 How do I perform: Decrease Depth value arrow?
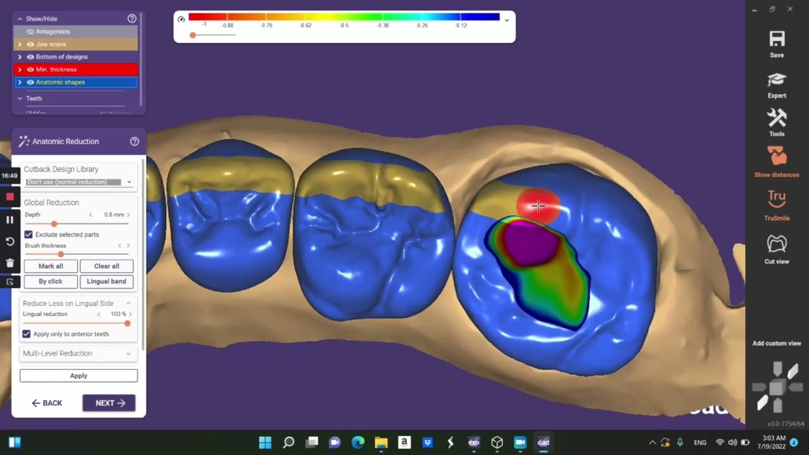pos(90,215)
